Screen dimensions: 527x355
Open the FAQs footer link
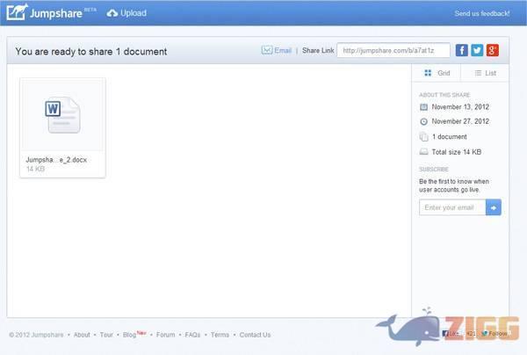pyautogui.click(x=192, y=335)
